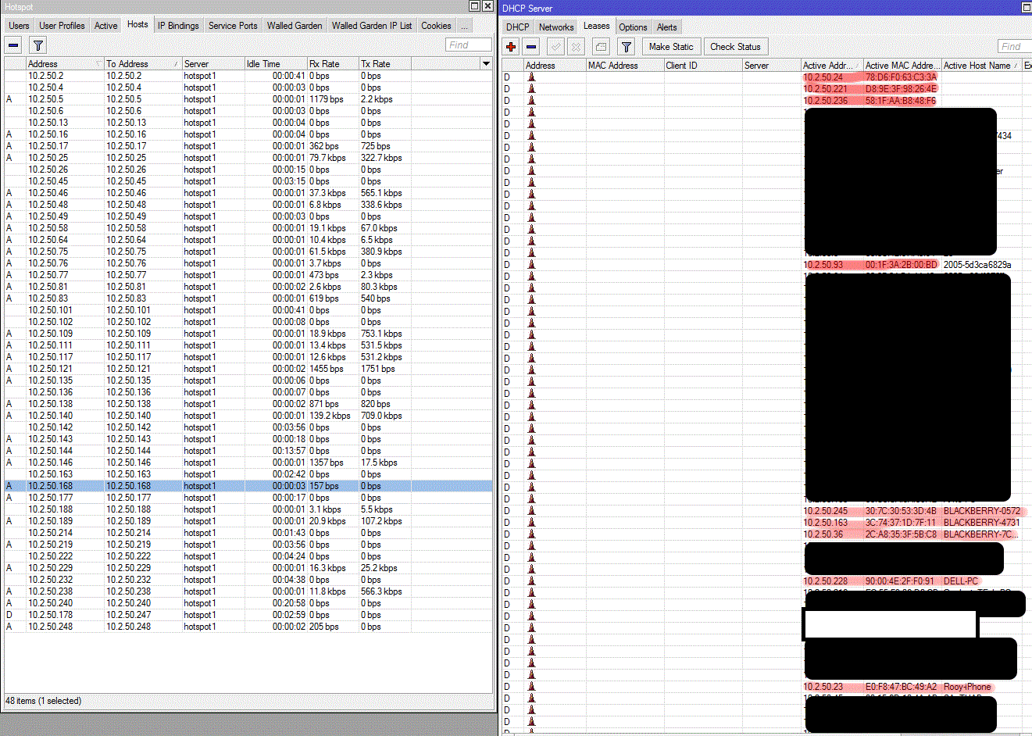Viewport: 1032px width, 736px height.
Task: Select host address 10.2.50.248 in Address column
Action: [50, 627]
